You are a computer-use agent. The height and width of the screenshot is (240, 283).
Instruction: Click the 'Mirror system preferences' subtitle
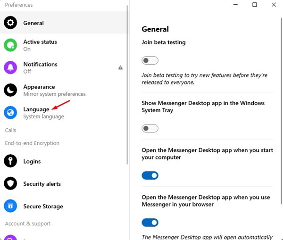pos(55,94)
